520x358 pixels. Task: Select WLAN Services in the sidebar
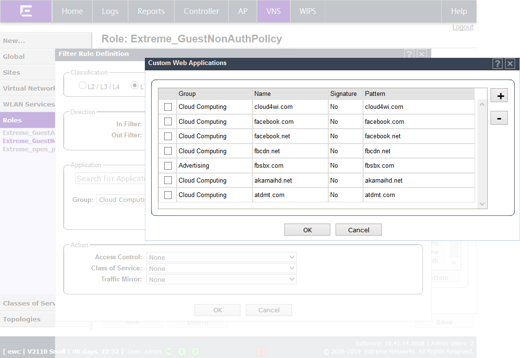(x=28, y=104)
